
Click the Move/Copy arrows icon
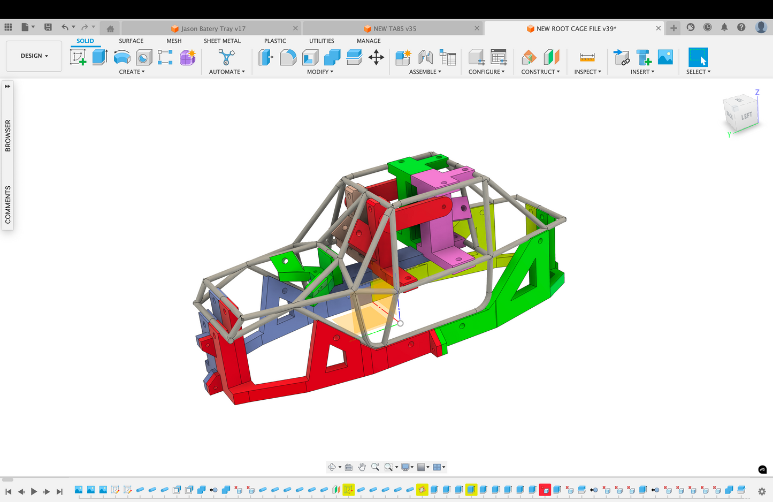coord(376,57)
